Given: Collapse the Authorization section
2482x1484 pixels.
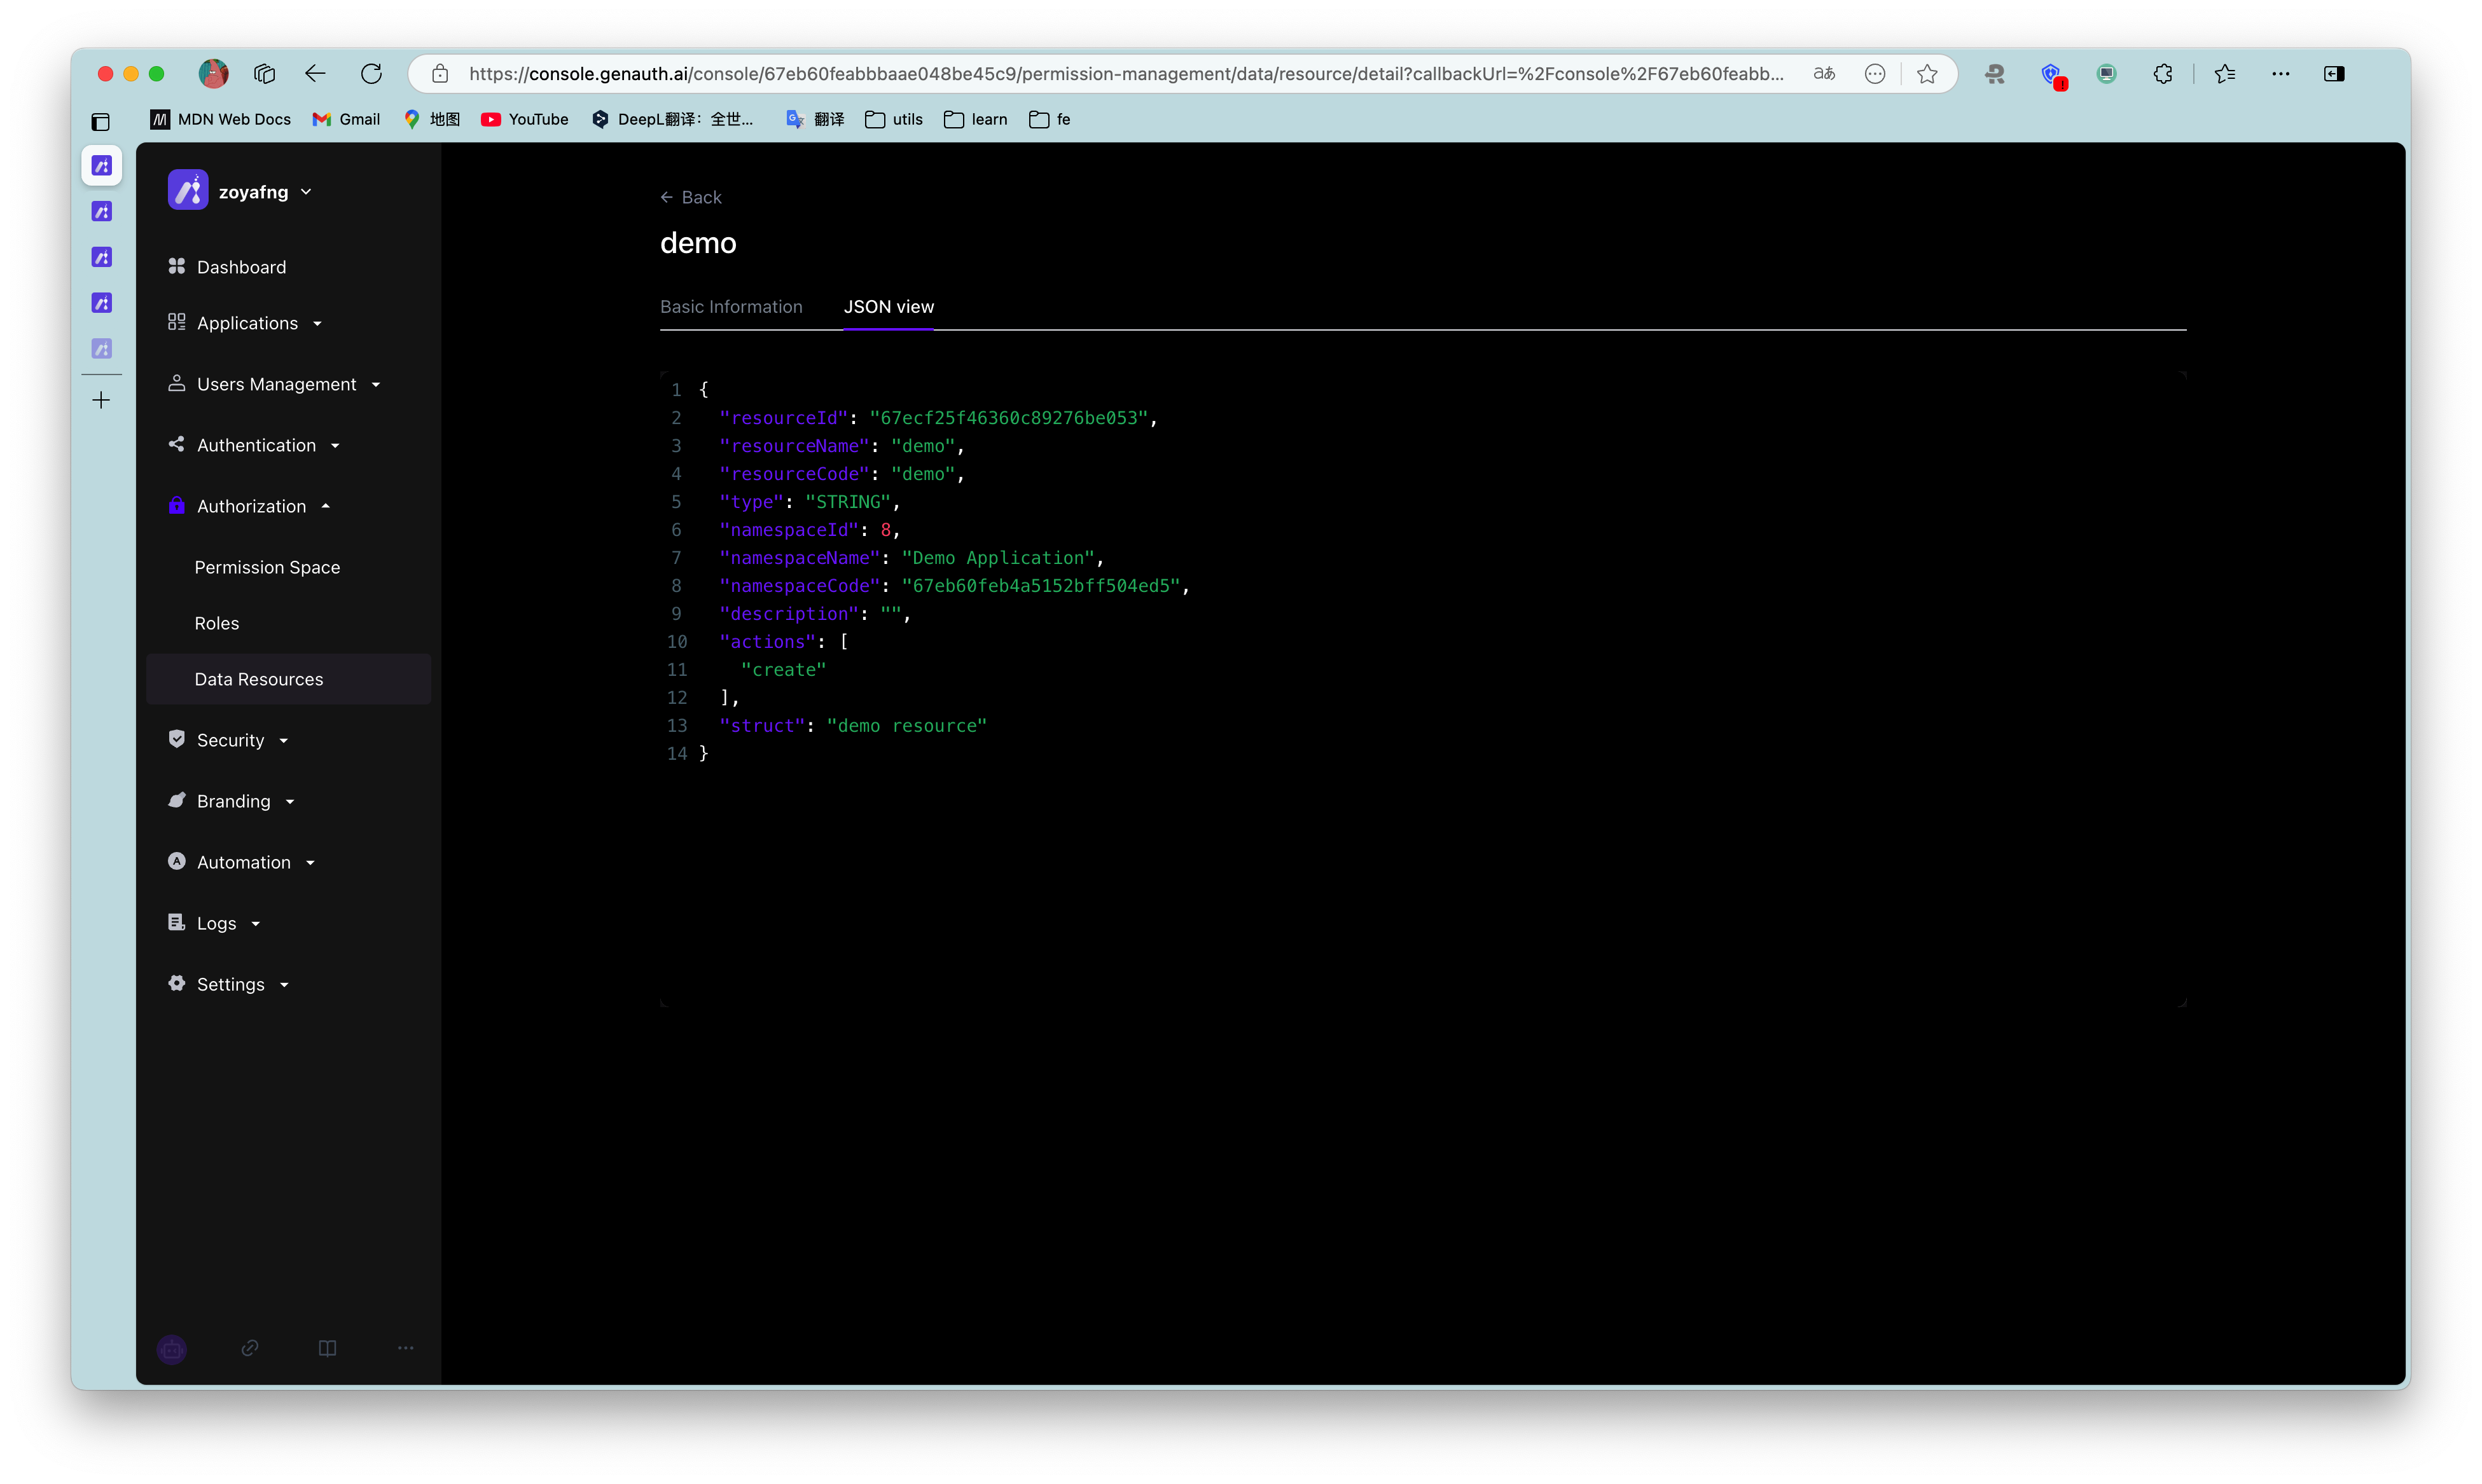Looking at the screenshot, I should click(326, 505).
